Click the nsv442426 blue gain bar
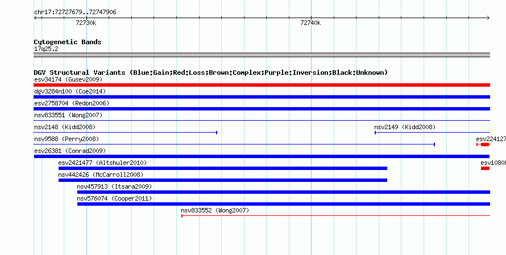Image resolution: width=506 pixels, height=255 pixels. tap(223, 180)
